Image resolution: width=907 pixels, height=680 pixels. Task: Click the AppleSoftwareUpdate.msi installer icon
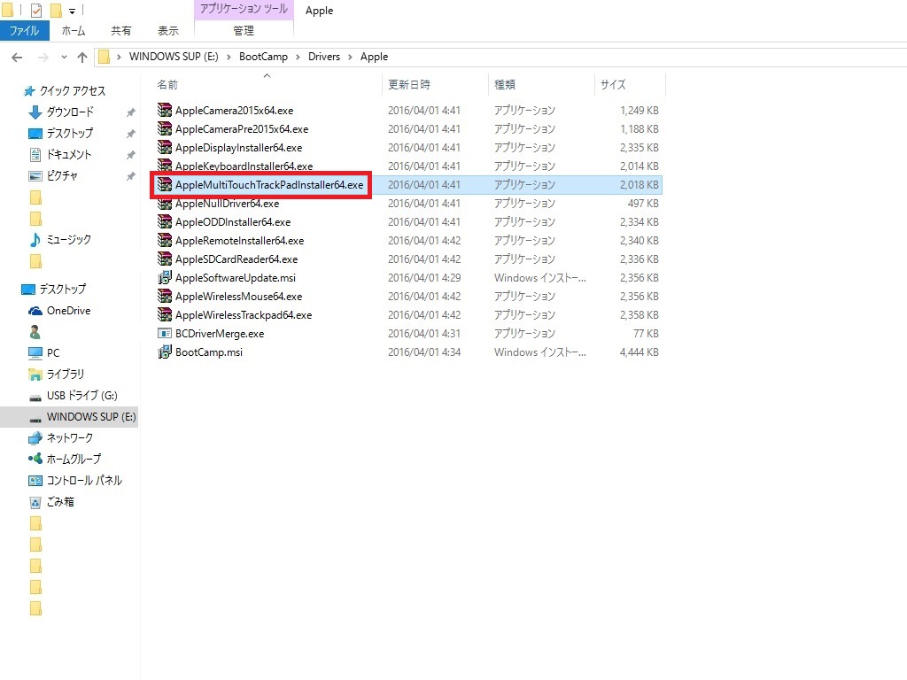[x=165, y=277]
